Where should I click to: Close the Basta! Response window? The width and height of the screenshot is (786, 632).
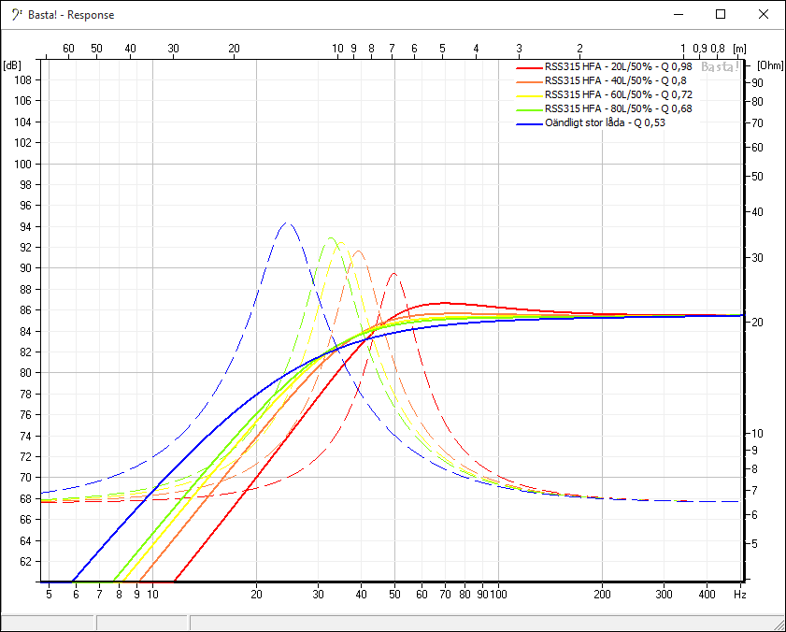point(765,15)
